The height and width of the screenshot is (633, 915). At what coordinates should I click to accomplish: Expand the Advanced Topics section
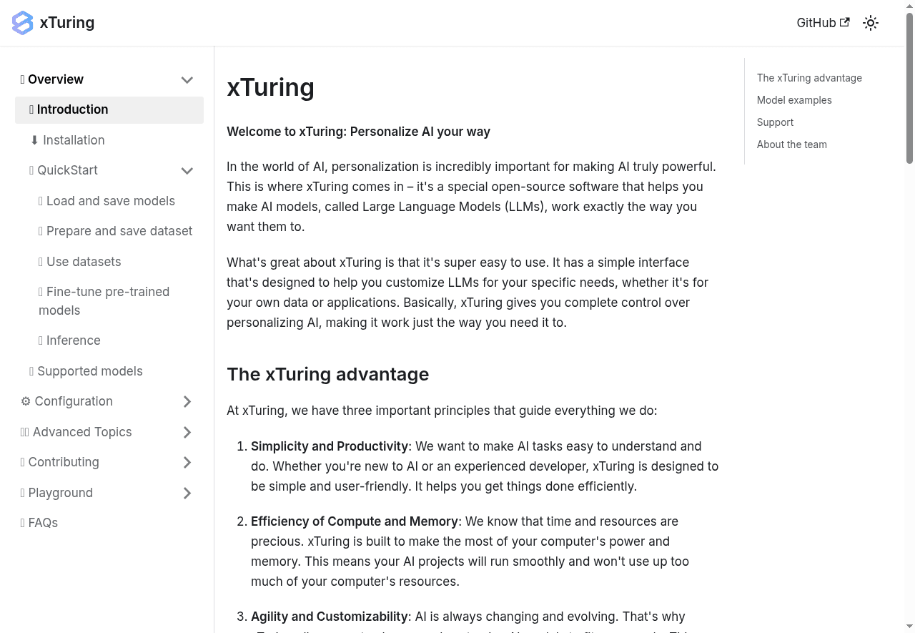(x=187, y=432)
